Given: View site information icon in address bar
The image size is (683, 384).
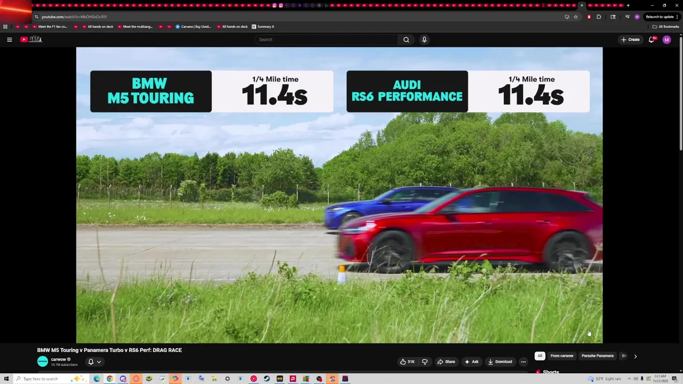Looking at the screenshot, I should [36, 17].
